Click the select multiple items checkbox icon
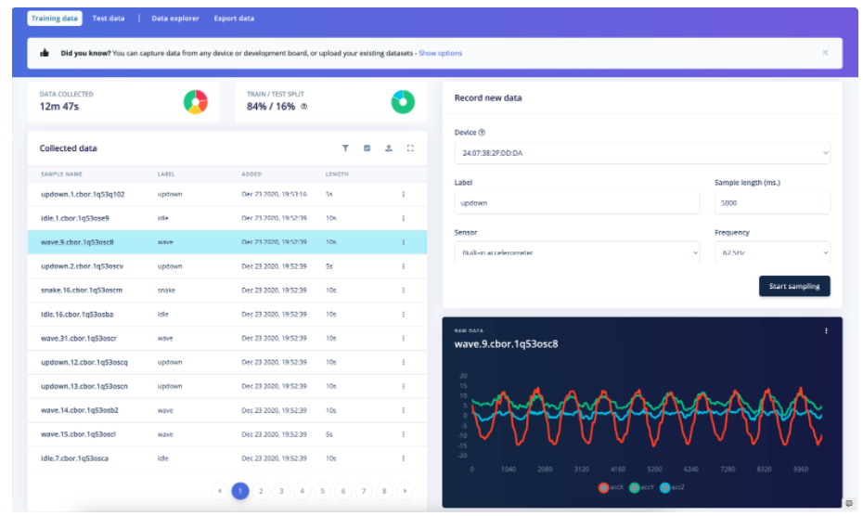Image resolution: width=863 pixels, height=516 pixels. point(367,148)
